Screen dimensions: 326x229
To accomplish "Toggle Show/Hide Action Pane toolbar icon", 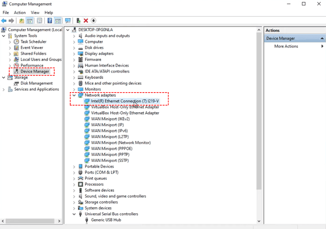I will [x=58, y=20].
